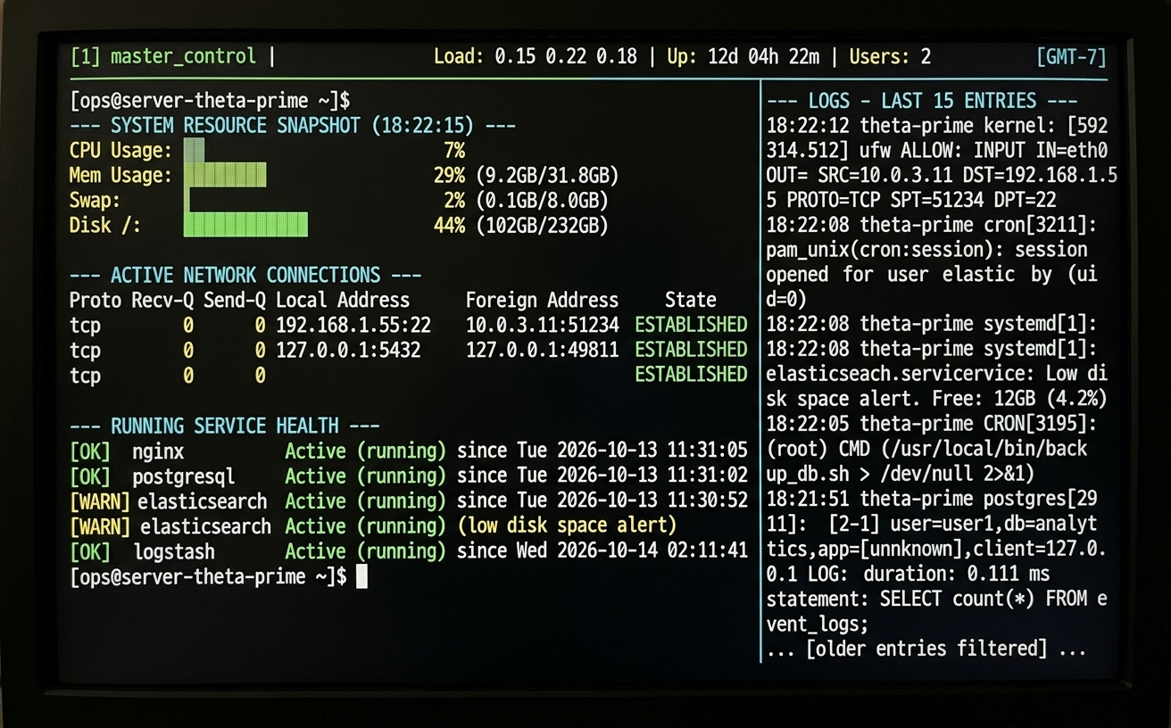Click foreign address 127.0.0.1:49811
Screen dimensions: 1171x728
click(x=542, y=350)
